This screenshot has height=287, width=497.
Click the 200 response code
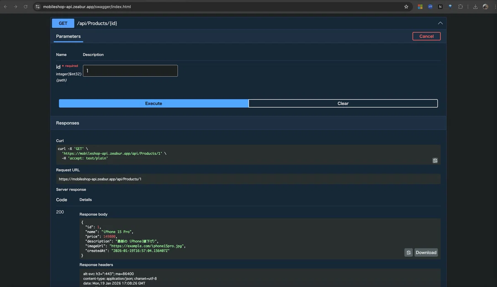pyautogui.click(x=60, y=212)
